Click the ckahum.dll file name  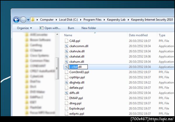[x=77, y=62]
